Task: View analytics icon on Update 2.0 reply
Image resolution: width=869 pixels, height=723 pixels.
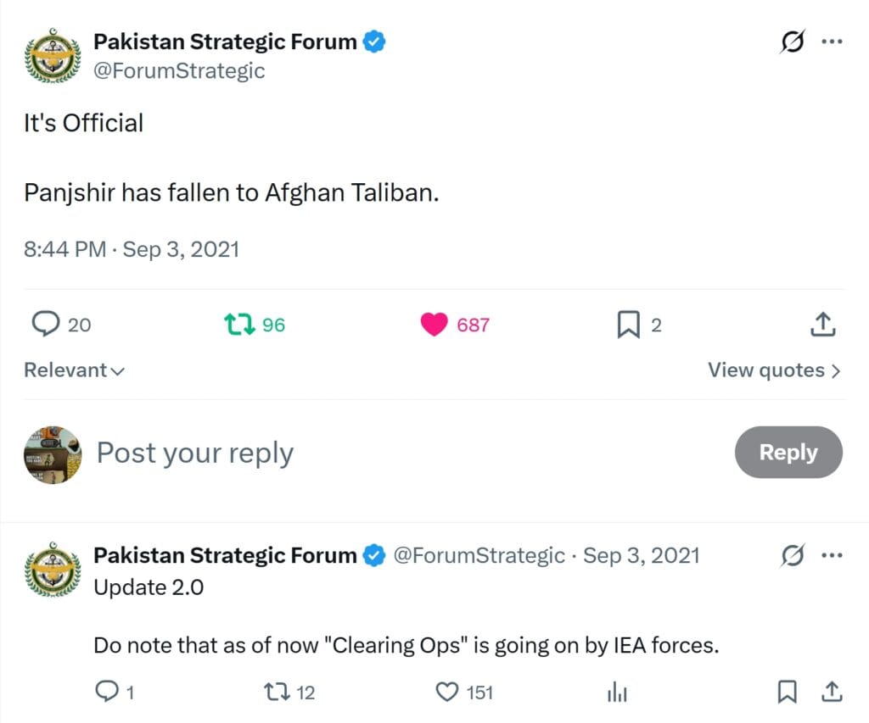Action: pyautogui.click(x=616, y=692)
